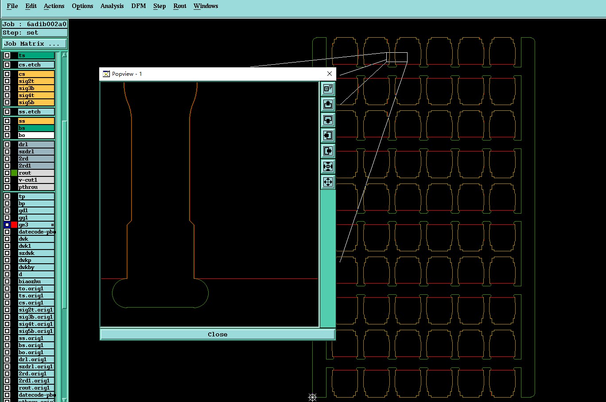Click the first Popview icon with overlapping windows

tap(328, 89)
